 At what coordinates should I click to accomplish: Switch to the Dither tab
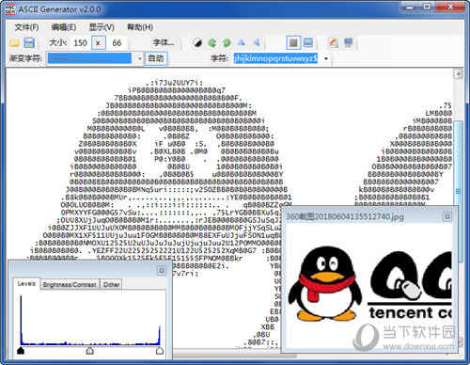point(111,284)
